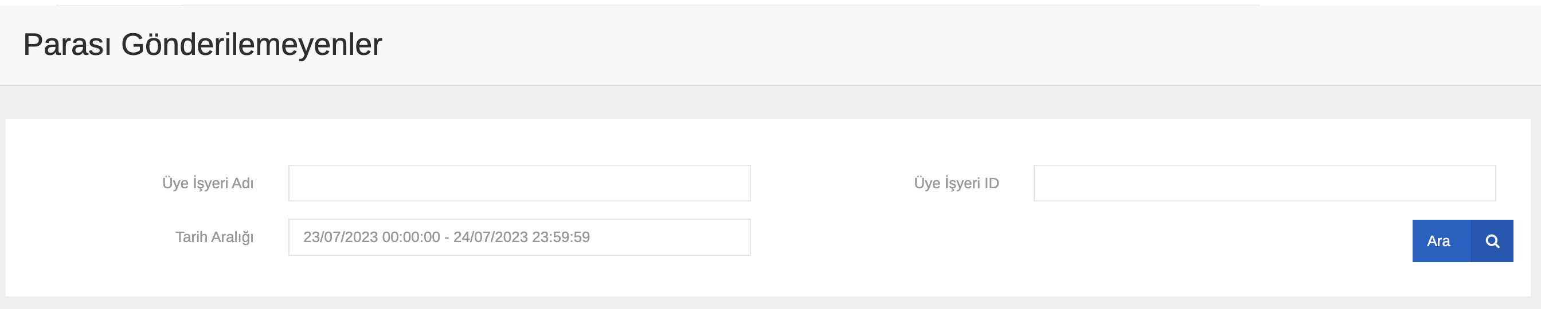This screenshot has height=309, width=1541.
Task: Click the Parası Gönderilemeyenler page heading
Action: pyautogui.click(x=202, y=45)
